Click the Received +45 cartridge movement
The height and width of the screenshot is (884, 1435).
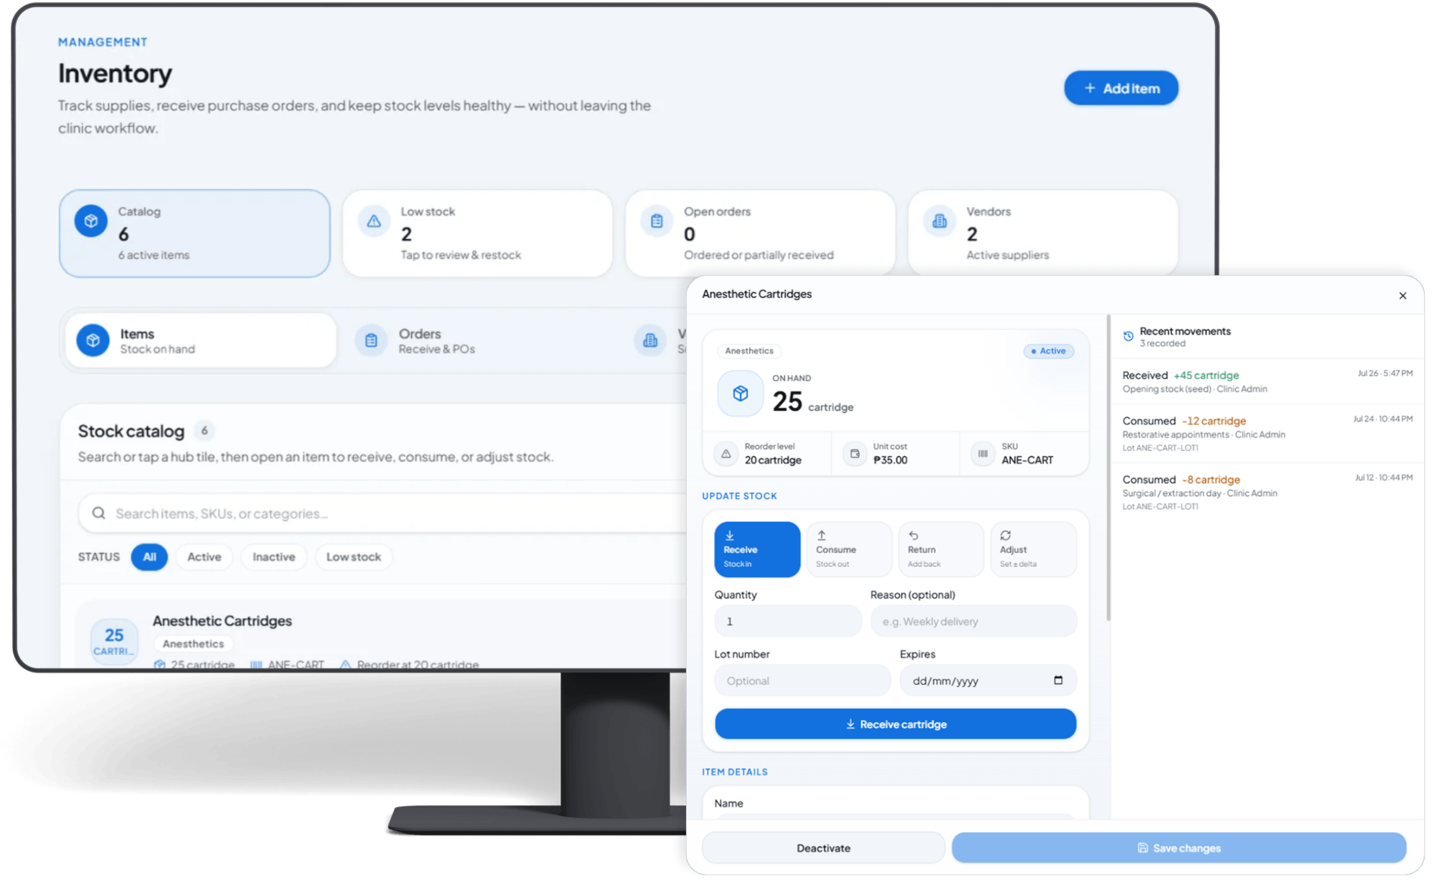[1267, 381]
